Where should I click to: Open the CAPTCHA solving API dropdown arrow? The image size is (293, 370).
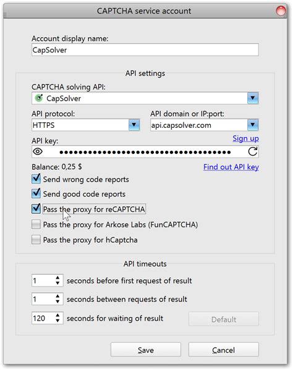tap(253, 98)
